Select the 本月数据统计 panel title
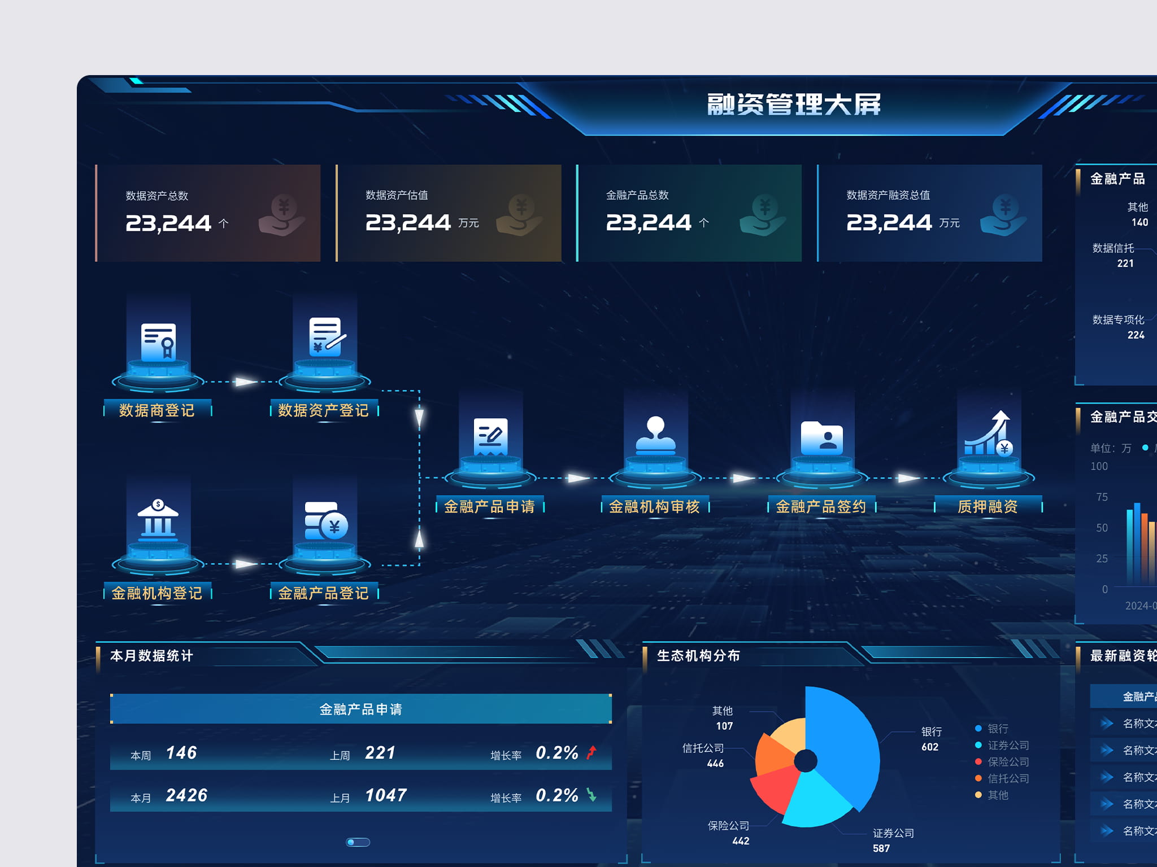The height and width of the screenshot is (867, 1157). 151,656
